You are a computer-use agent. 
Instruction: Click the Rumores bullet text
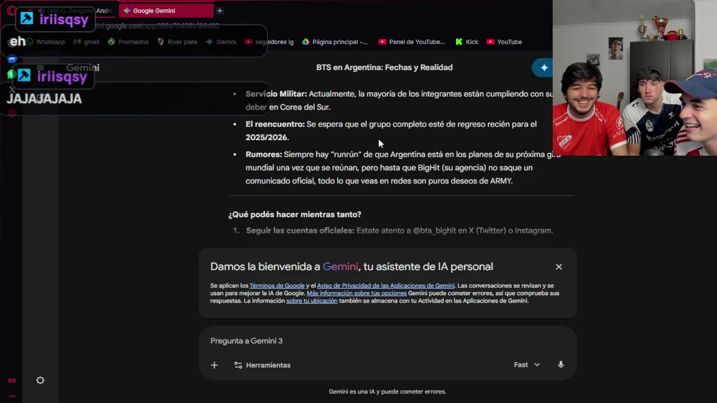tap(403, 167)
